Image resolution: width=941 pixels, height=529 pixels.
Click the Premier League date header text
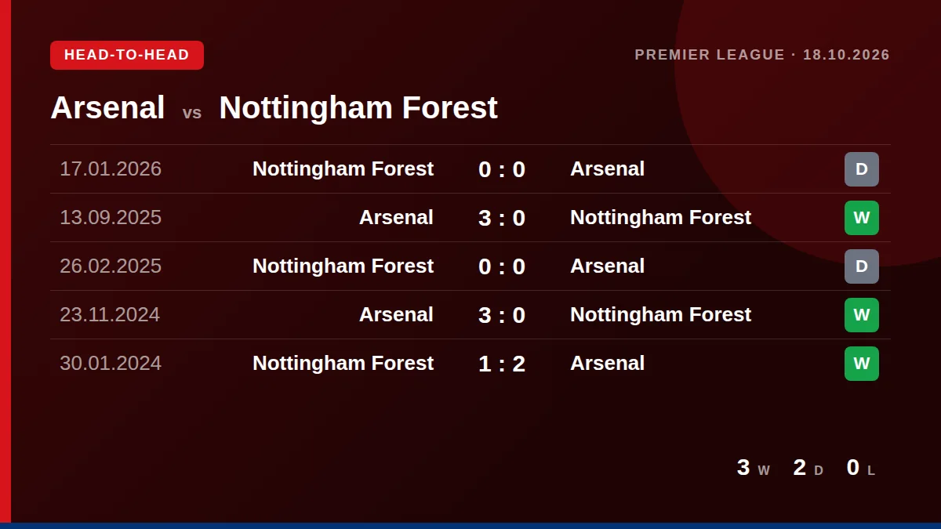762,55
